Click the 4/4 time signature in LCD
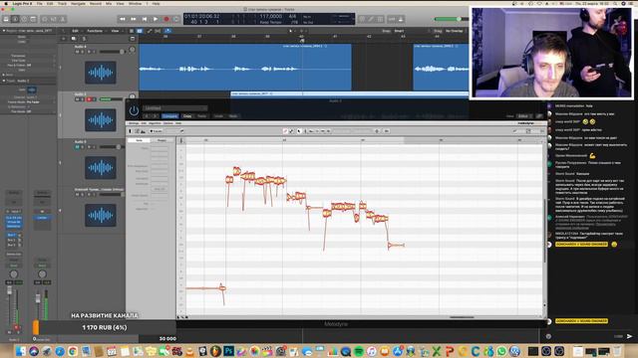This screenshot has width=638, height=358. [292, 16]
